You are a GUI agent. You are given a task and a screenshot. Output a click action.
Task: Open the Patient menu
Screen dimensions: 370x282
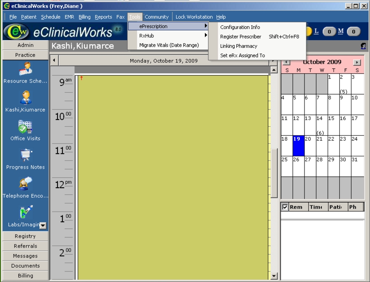(29, 17)
